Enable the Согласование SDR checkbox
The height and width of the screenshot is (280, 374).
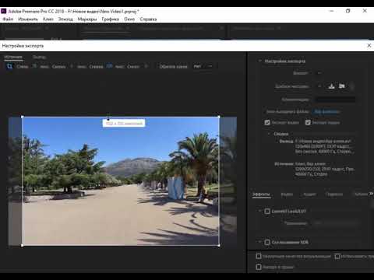point(267,242)
